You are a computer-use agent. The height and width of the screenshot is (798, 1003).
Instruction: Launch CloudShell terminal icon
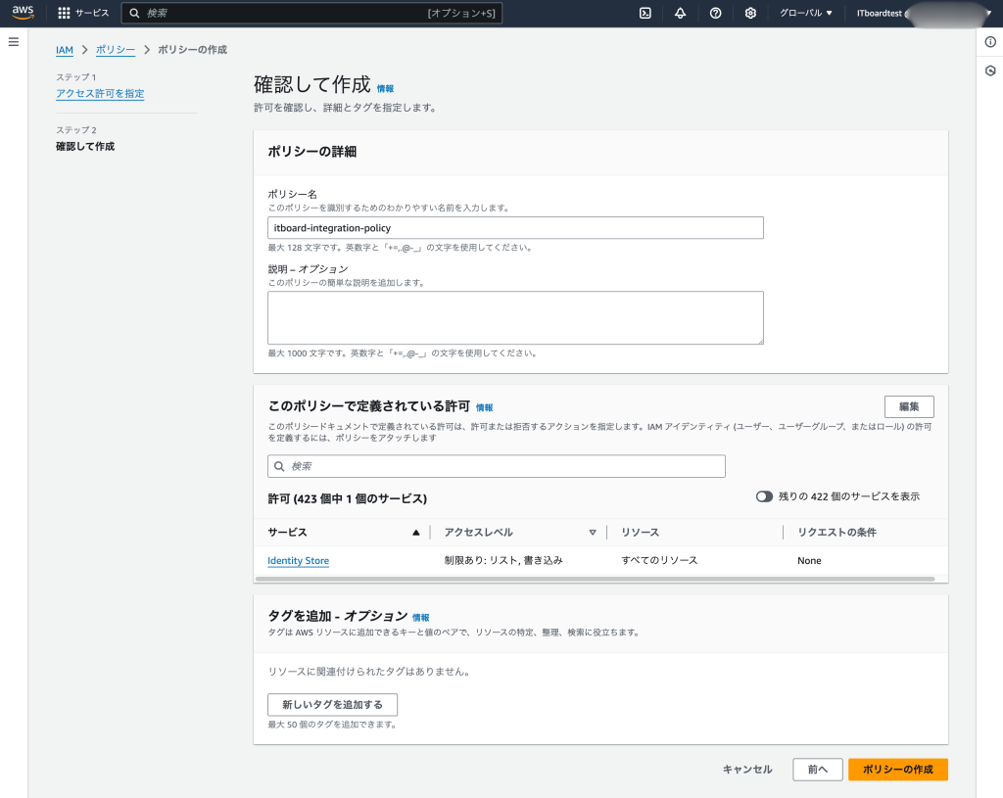[x=645, y=13]
